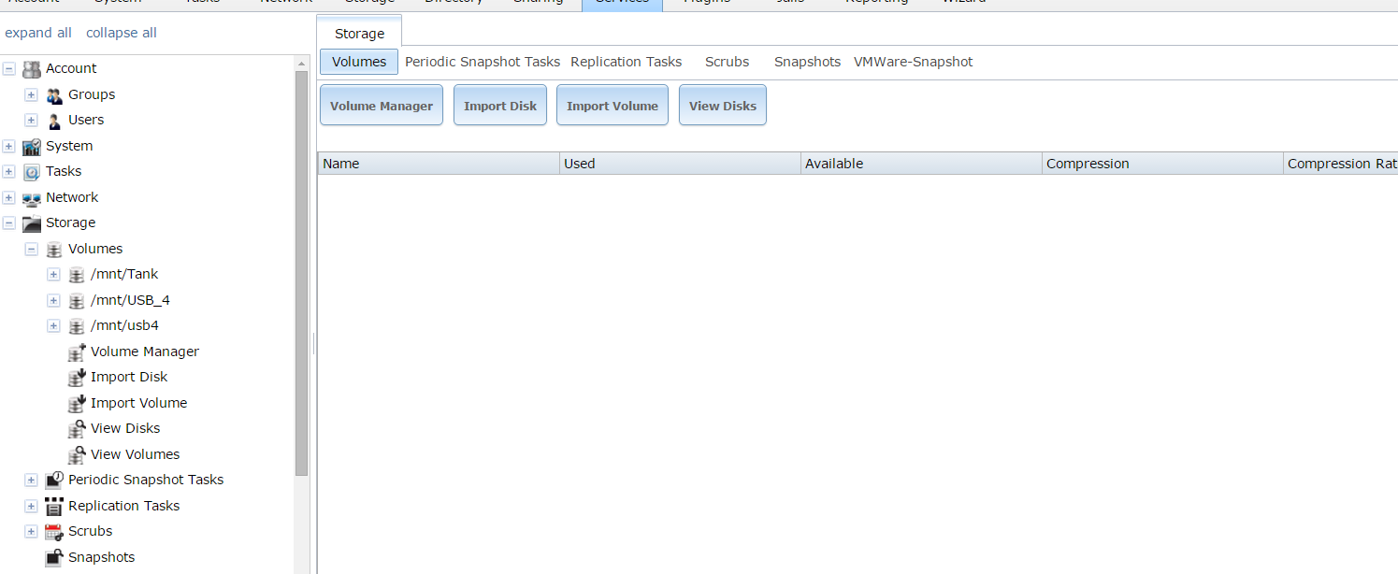Click the Storage folder icon in the tree
1398x574 pixels.
[x=32, y=223]
